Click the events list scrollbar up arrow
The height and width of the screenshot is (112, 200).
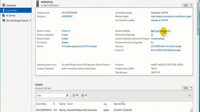click(x=192, y=109)
